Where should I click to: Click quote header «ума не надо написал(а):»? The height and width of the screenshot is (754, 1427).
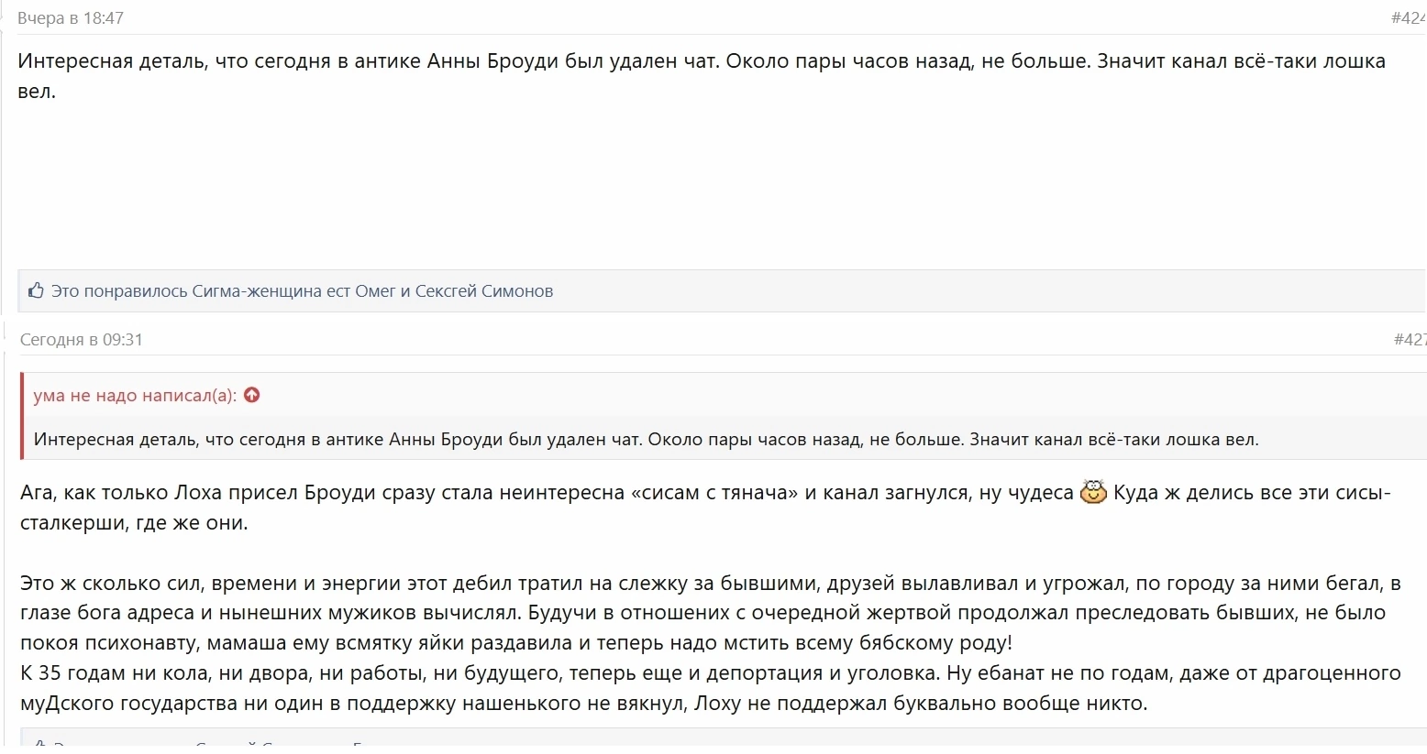pyautogui.click(x=135, y=396)
